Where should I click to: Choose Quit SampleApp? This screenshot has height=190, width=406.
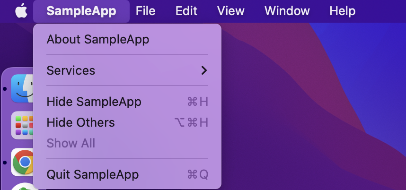pos(127,174)
